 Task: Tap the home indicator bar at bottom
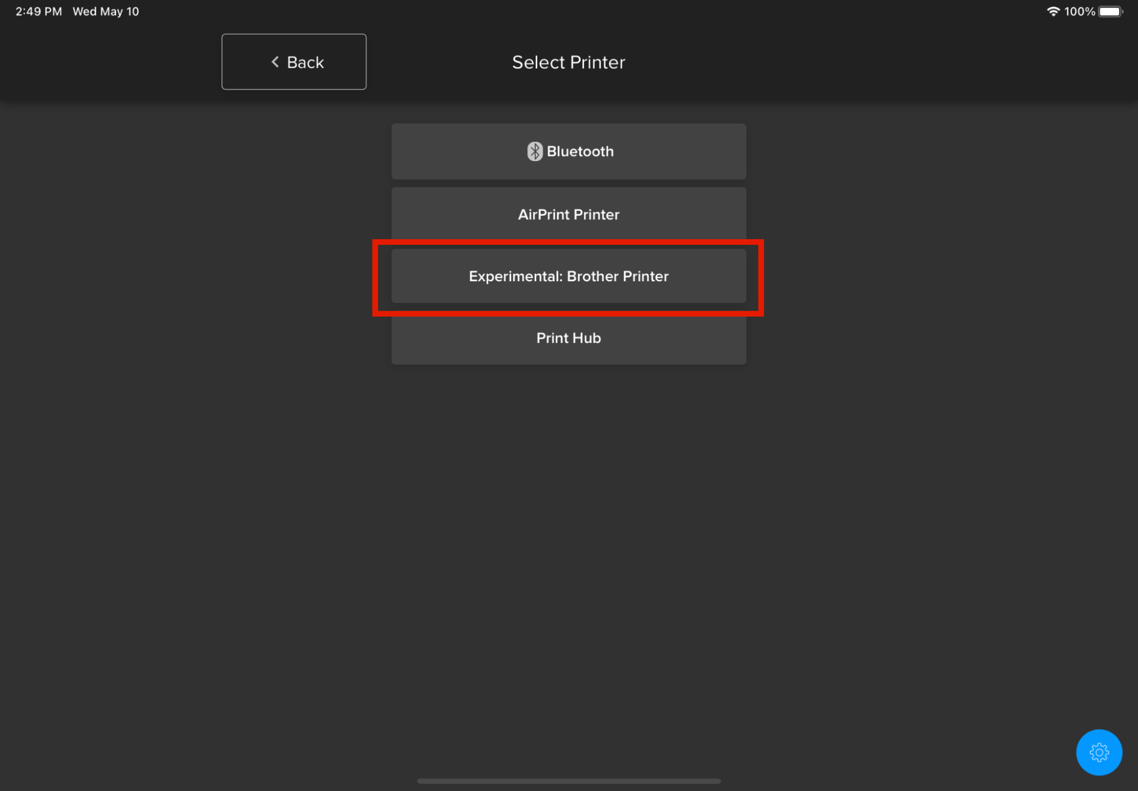568,782
